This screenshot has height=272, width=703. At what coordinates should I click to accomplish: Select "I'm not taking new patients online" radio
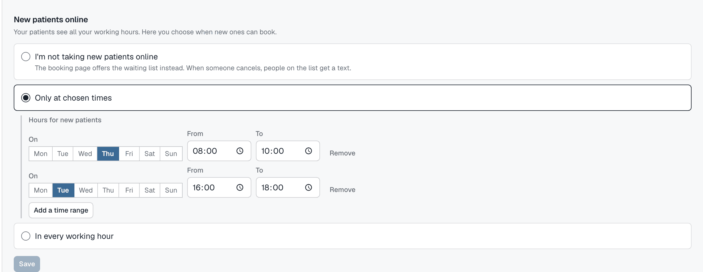coord(26,57)
